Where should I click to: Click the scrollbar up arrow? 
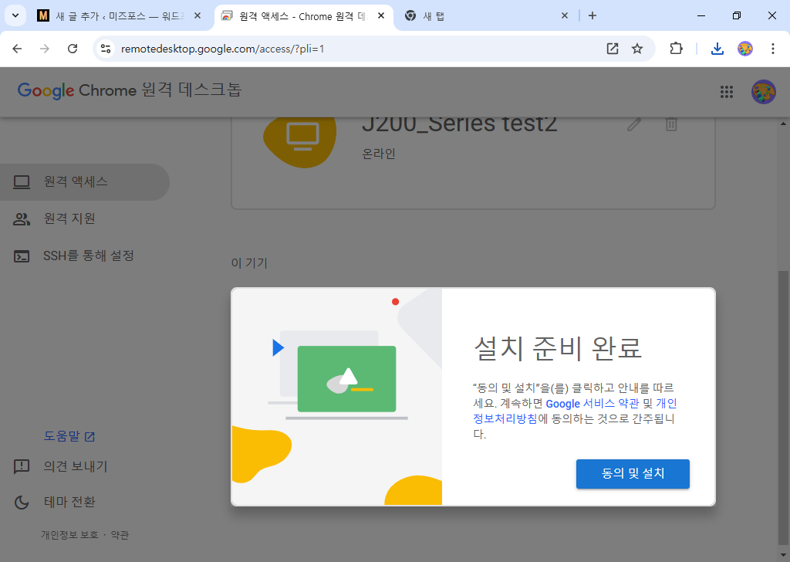[783, 123]
